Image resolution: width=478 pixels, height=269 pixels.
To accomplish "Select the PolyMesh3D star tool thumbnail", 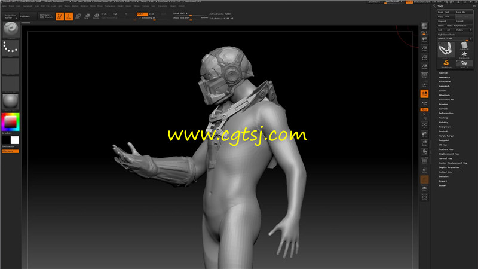I will point(464,54).
